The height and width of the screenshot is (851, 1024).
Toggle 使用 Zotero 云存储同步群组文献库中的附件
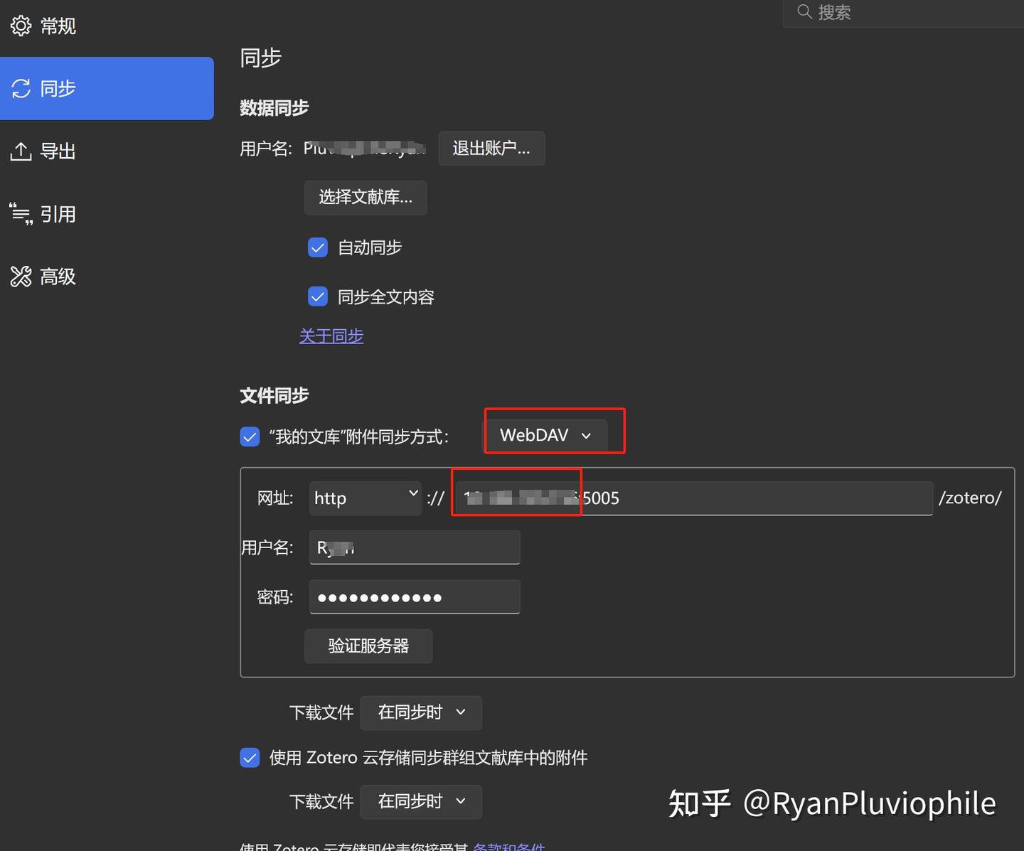pos(250,757)
